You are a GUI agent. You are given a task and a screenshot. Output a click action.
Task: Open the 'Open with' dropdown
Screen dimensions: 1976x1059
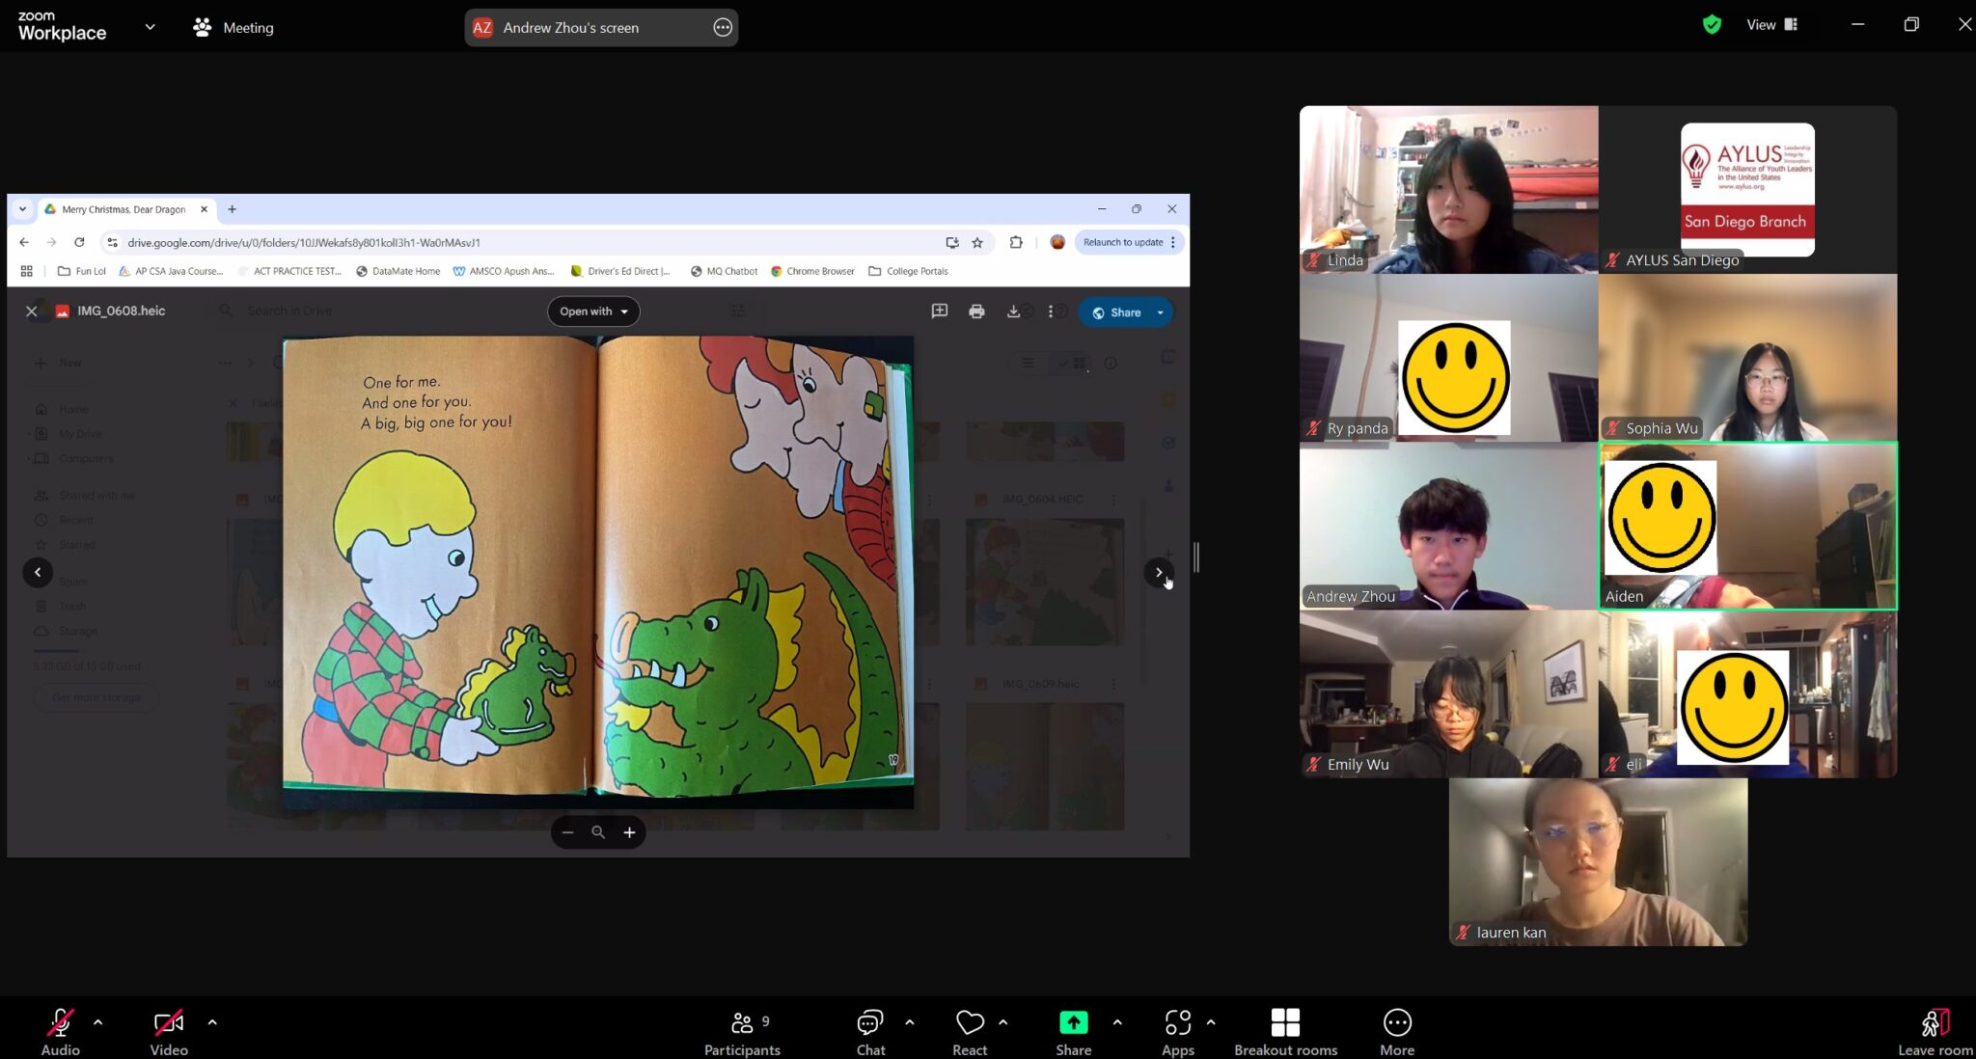coord(593,311)
